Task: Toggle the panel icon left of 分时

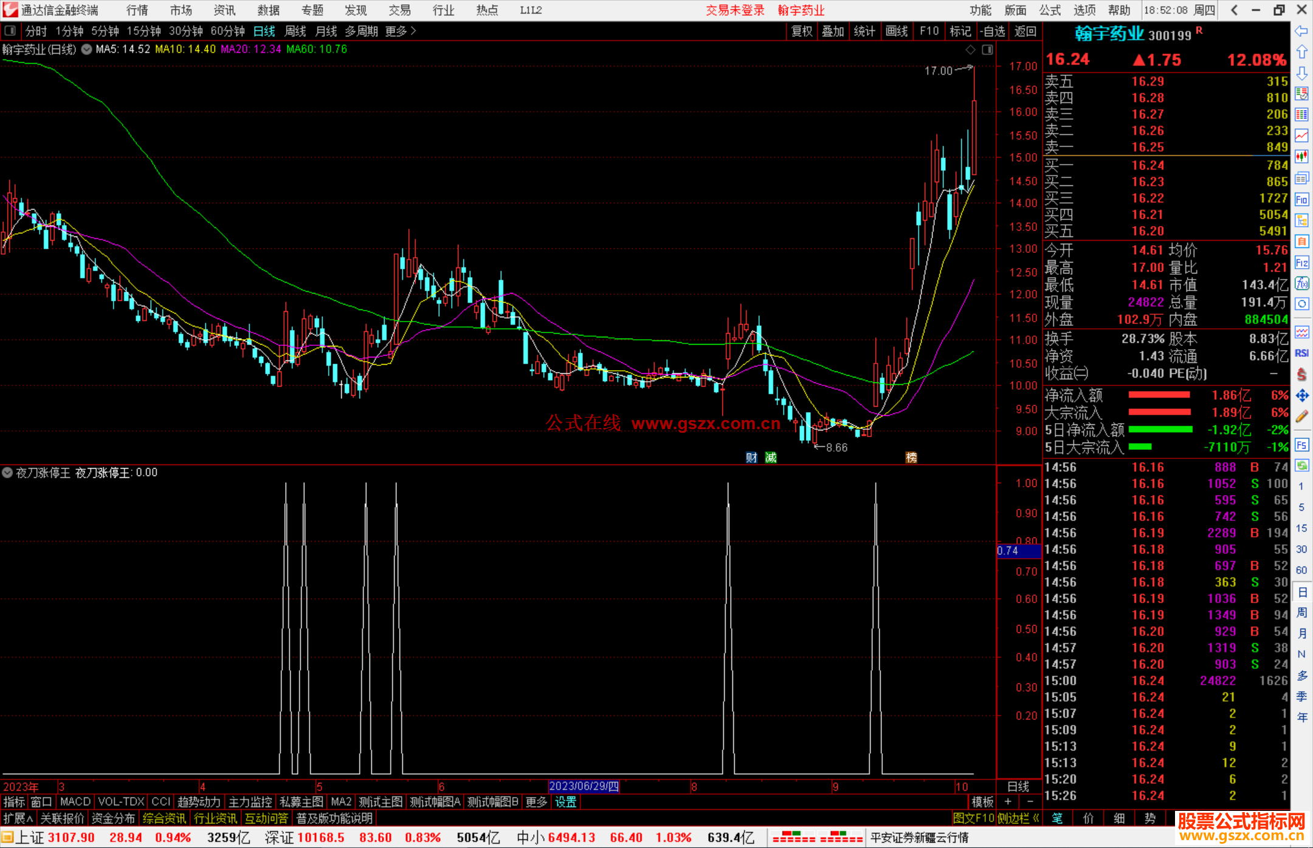Action: click(x=10, y=30)
